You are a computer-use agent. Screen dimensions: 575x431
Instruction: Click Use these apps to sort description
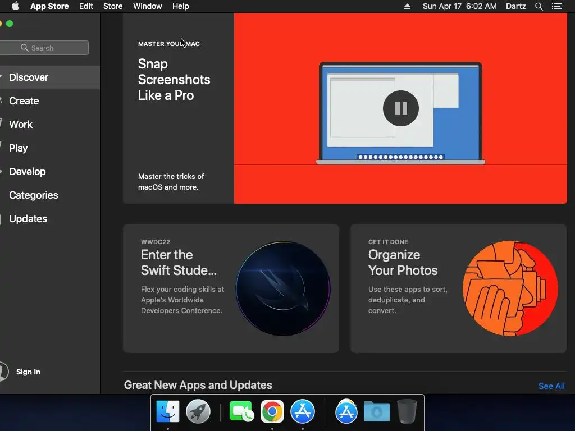(408, 300)
